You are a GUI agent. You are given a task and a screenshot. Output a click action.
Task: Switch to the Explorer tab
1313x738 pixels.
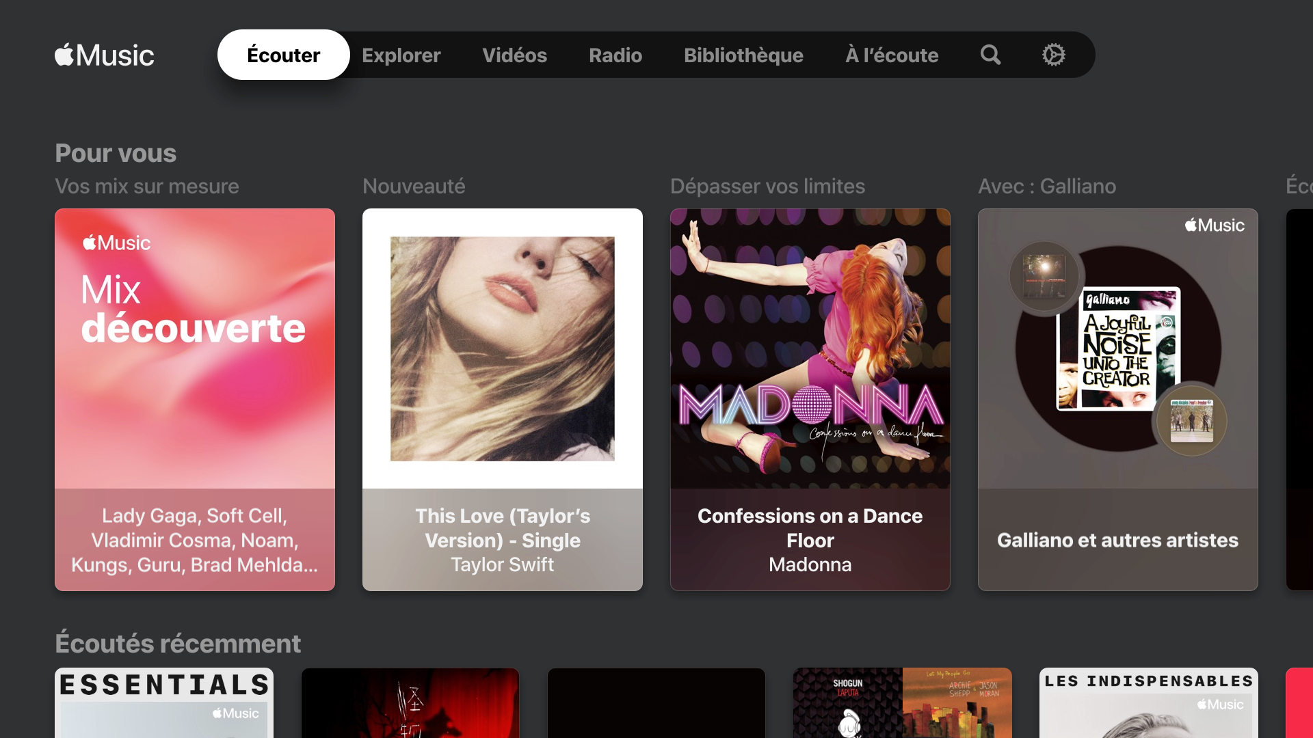tap(401, 55)
